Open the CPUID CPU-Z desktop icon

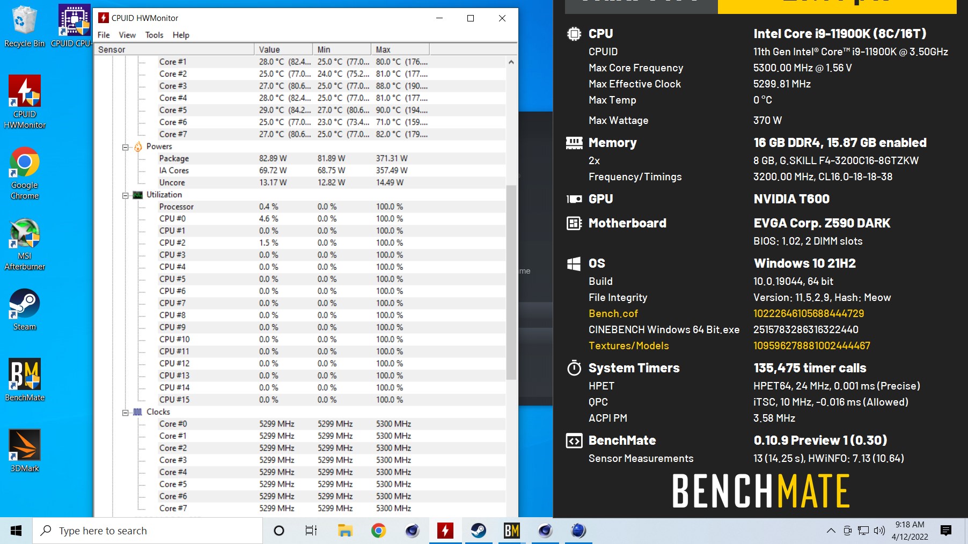(74, 26)
